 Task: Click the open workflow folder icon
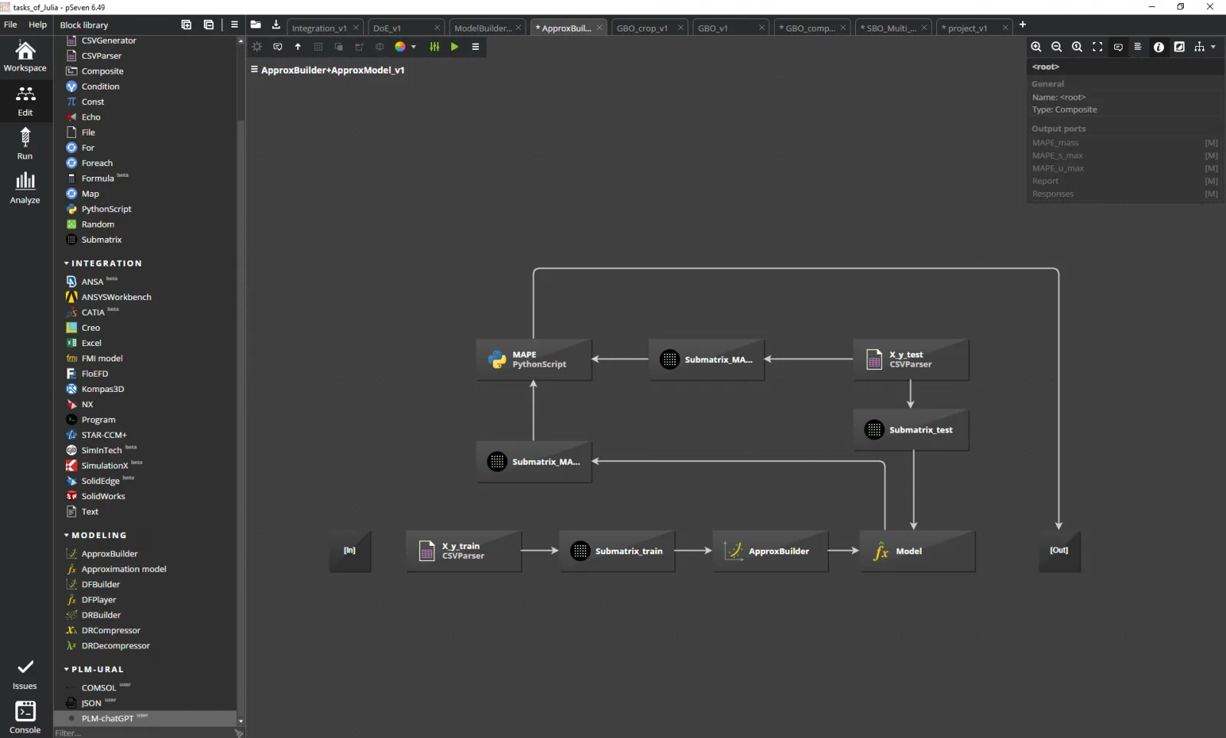256,24
